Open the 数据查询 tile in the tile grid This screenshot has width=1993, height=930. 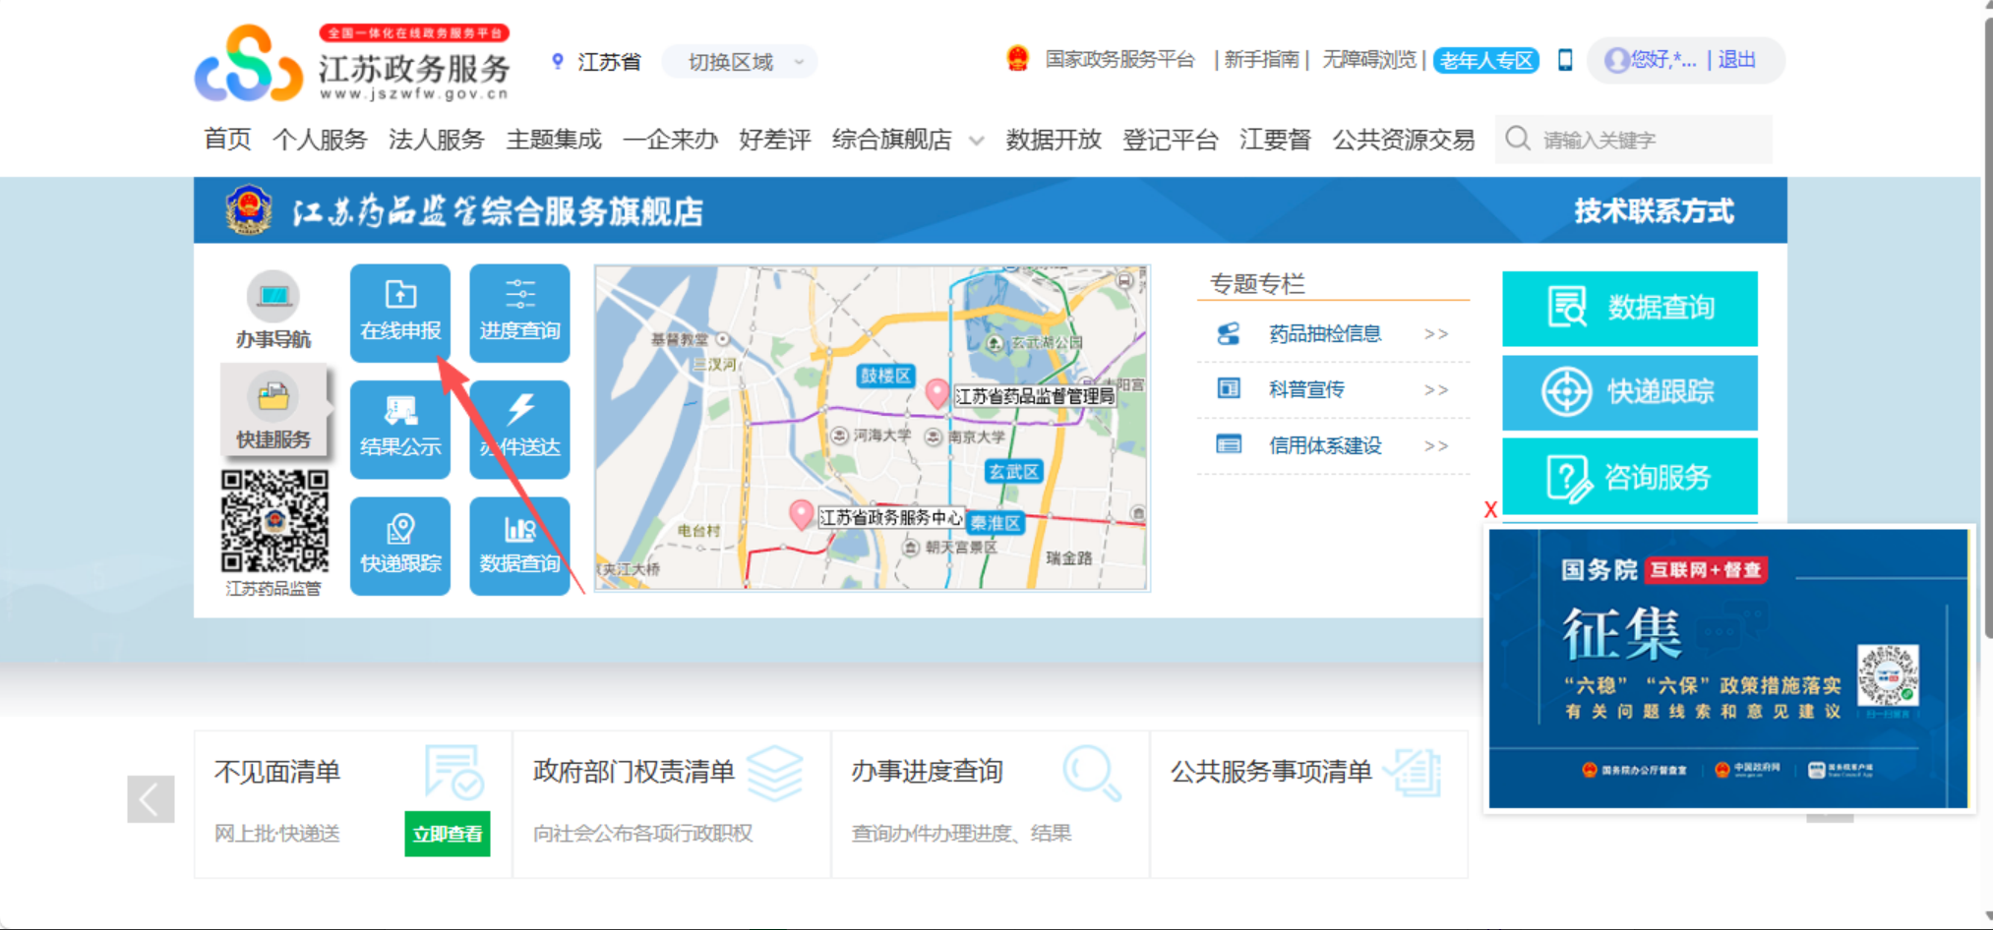tap(519, 546)
